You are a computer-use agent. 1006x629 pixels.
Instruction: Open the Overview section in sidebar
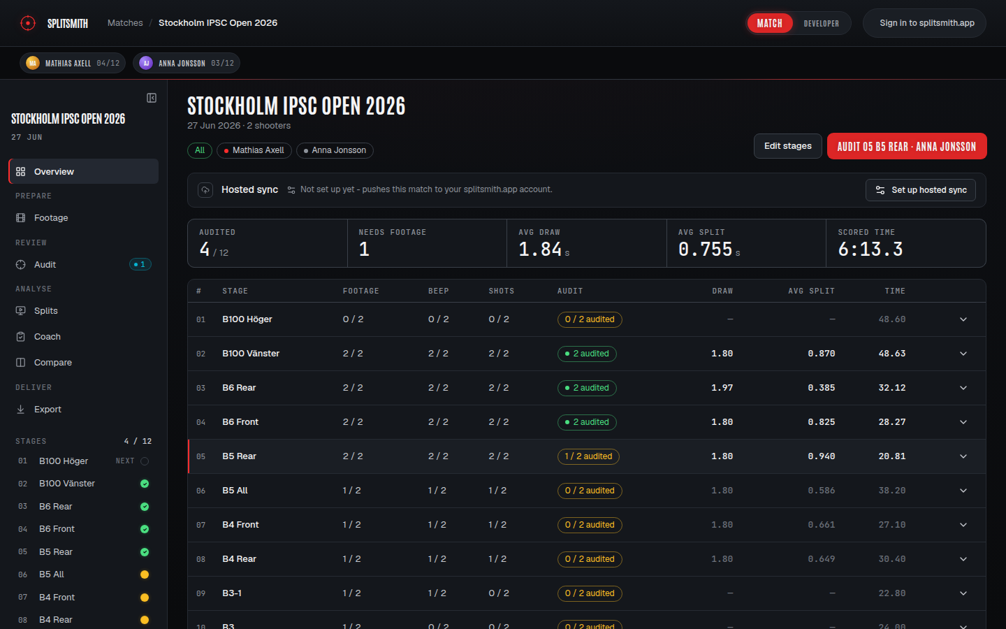pyautogui.click(x=84, y=171)
